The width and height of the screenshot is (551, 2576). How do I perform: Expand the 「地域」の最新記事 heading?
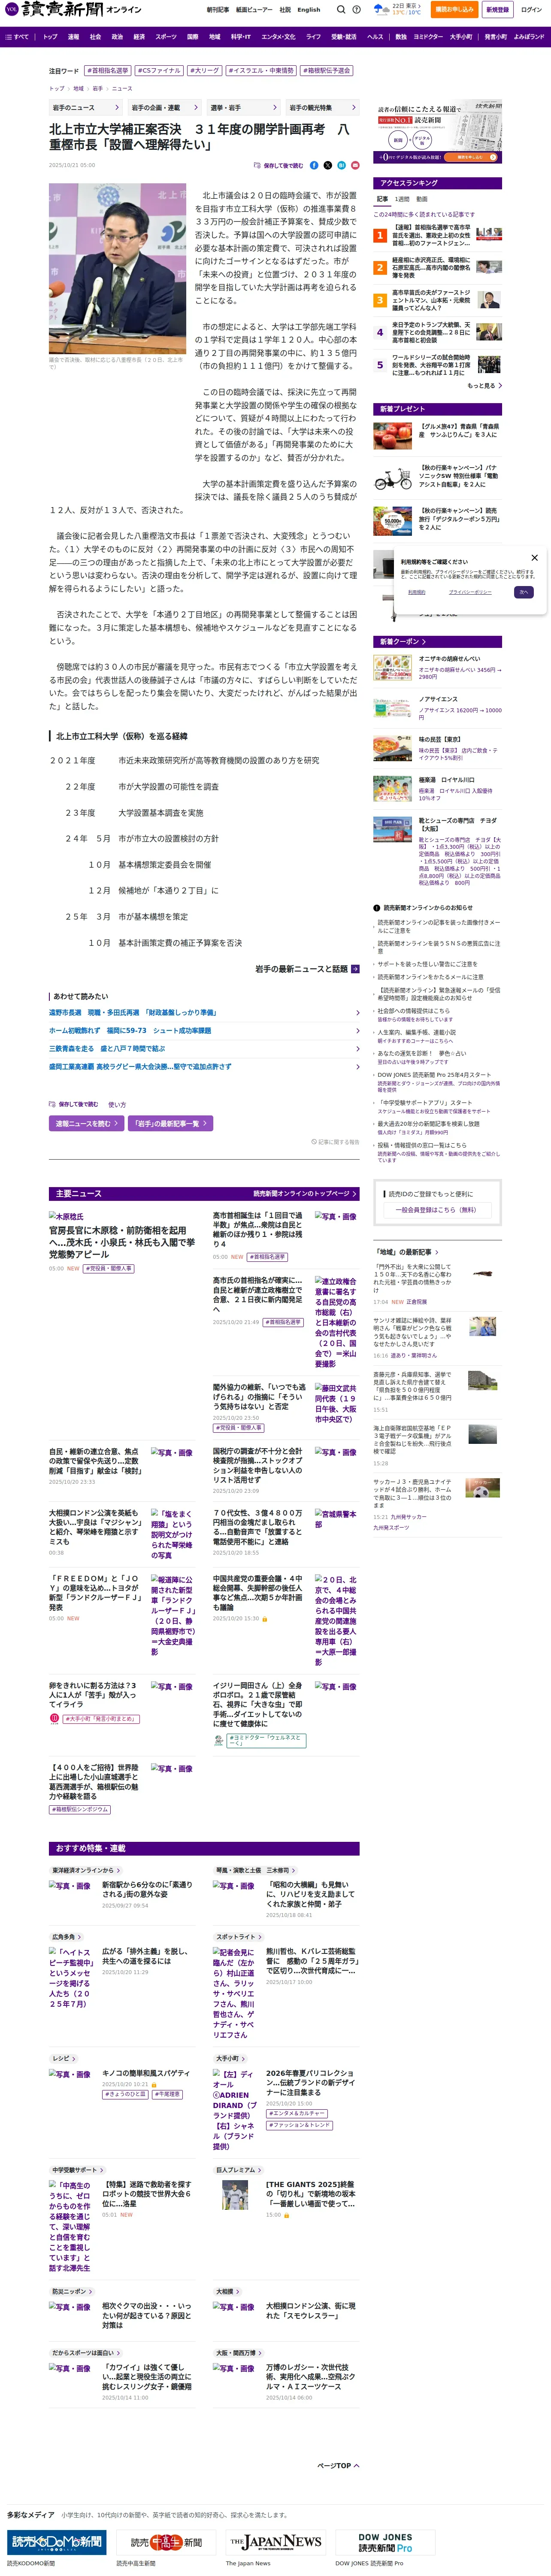[406, 1251]
